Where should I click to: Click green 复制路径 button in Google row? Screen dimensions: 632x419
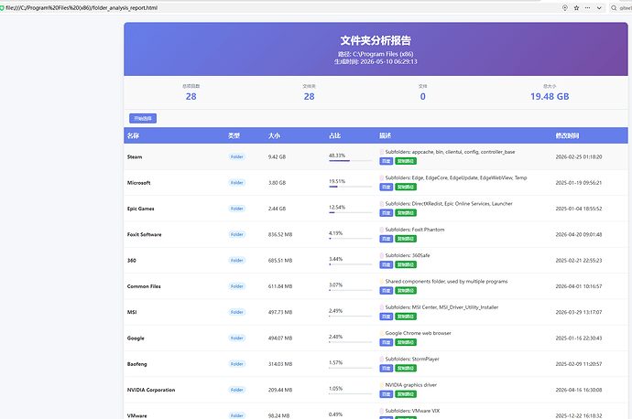[406, 342]
